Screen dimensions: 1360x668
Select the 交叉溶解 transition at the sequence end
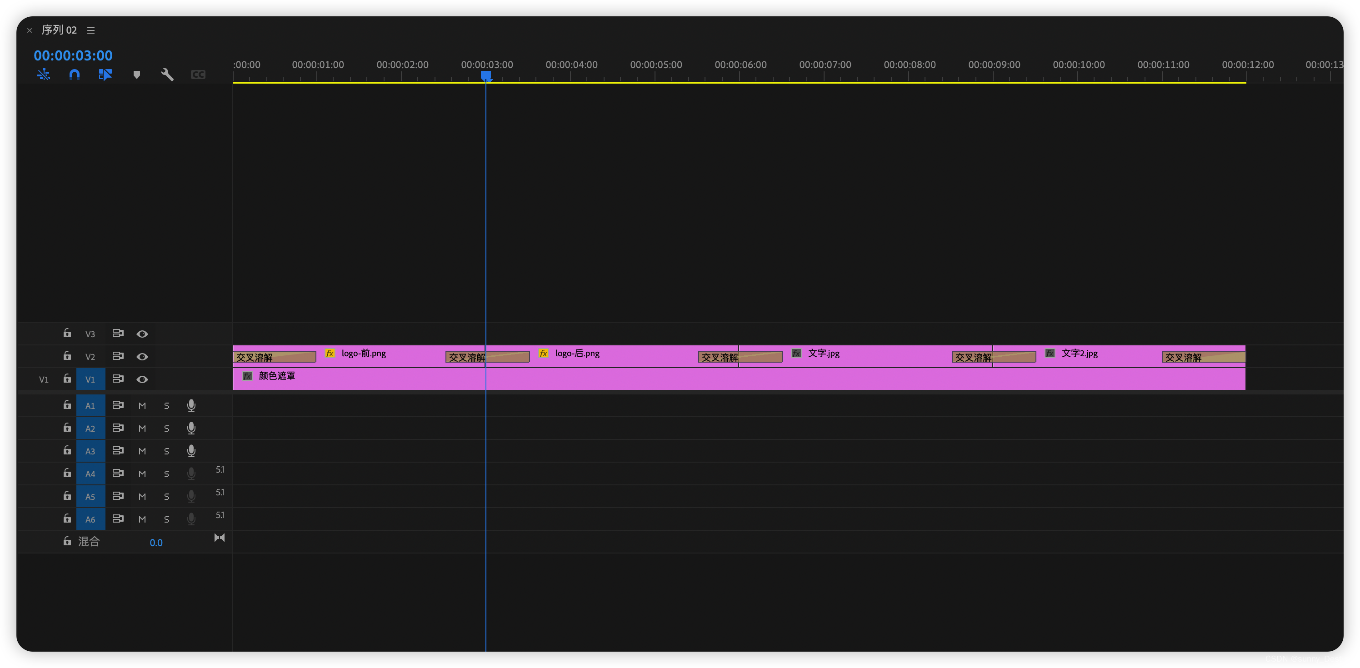pyautogui.click(x=1204, y=357)
